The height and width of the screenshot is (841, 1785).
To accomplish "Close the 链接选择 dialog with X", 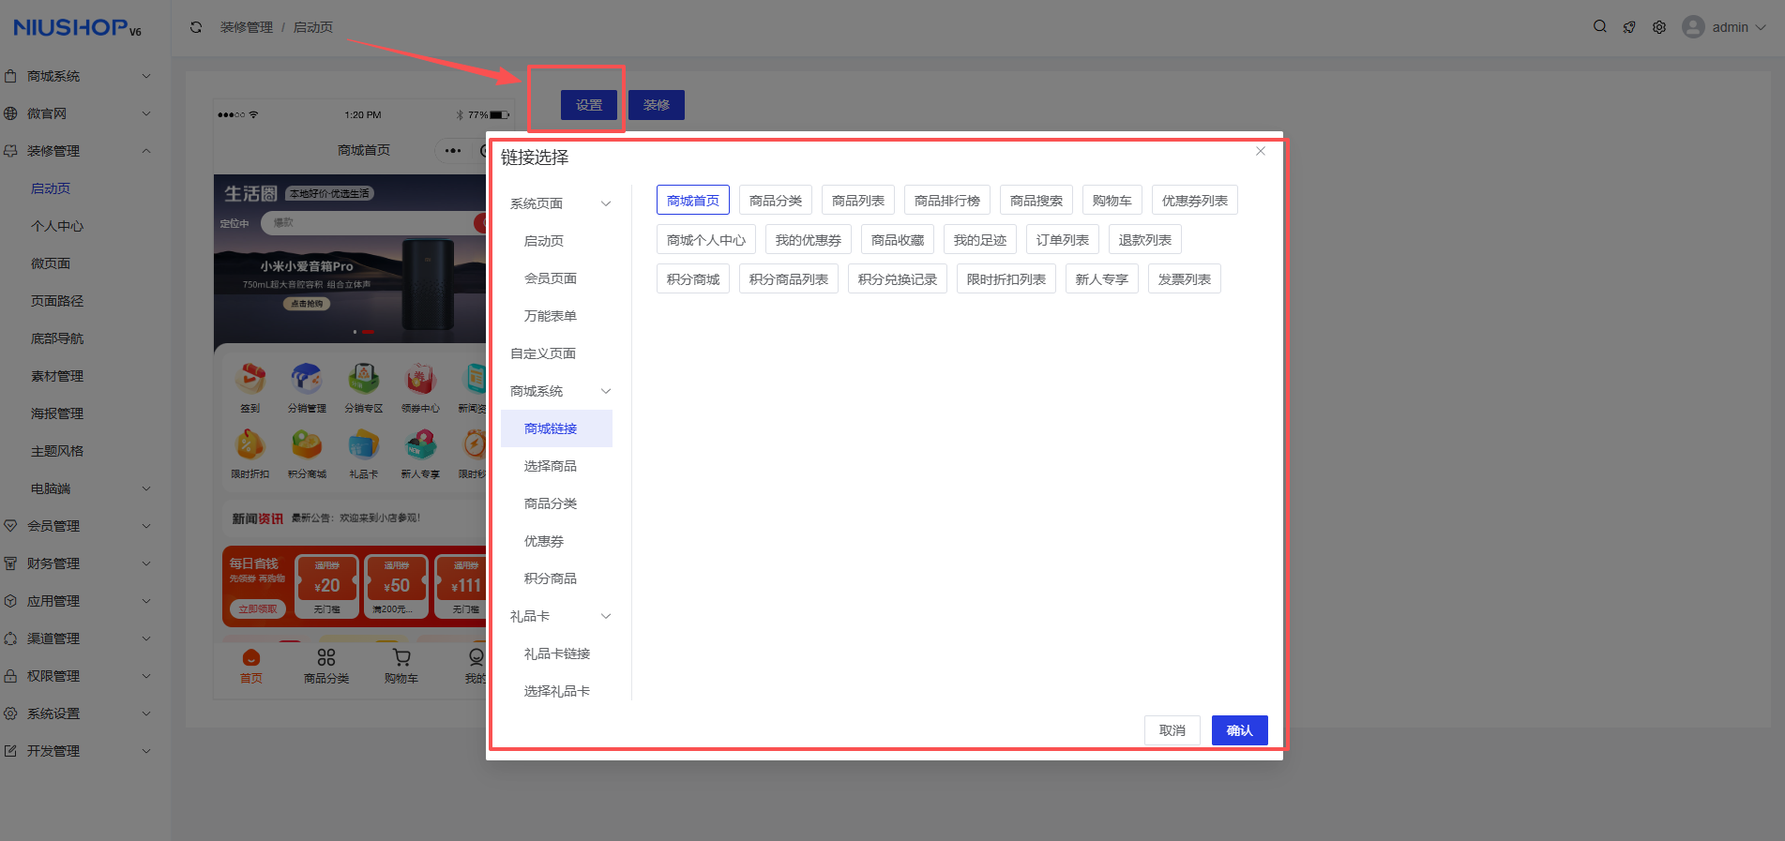I will [1261, 151].
